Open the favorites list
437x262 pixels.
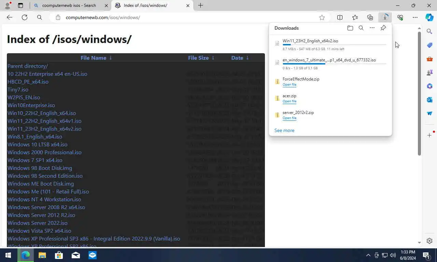355,17
